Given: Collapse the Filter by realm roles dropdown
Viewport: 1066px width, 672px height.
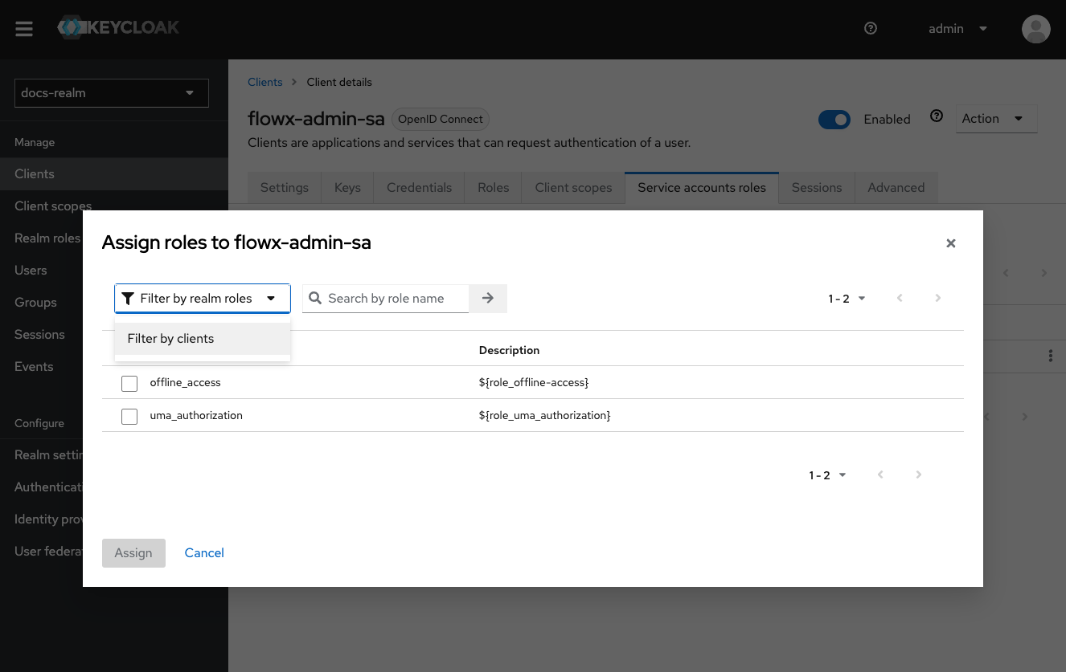Looking at the screenshot, I should (203, 298).
